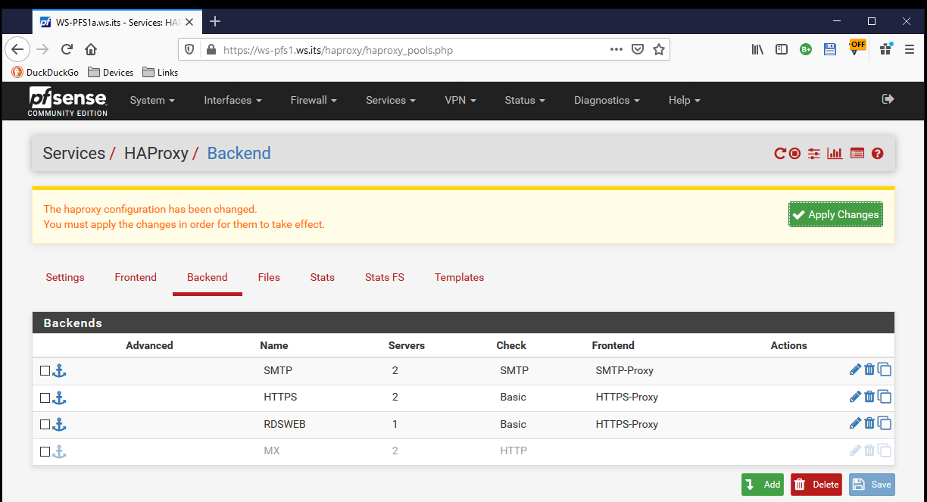
Task: Follow the HAProxy breadcrumb link
Action: [156, 154]
